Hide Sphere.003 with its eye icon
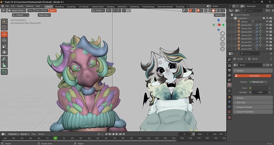 [267, 32]
